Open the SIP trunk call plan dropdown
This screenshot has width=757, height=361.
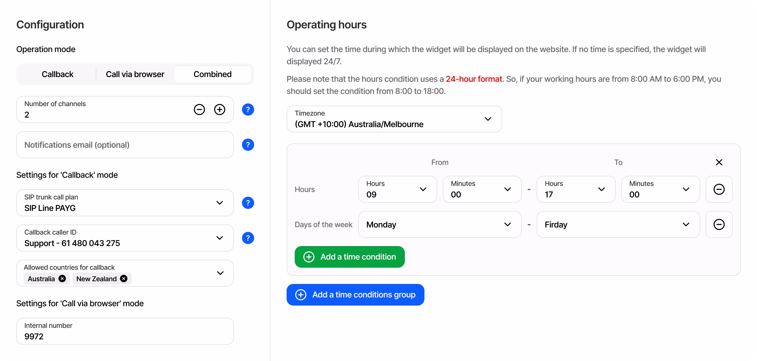tap(125, 203)
